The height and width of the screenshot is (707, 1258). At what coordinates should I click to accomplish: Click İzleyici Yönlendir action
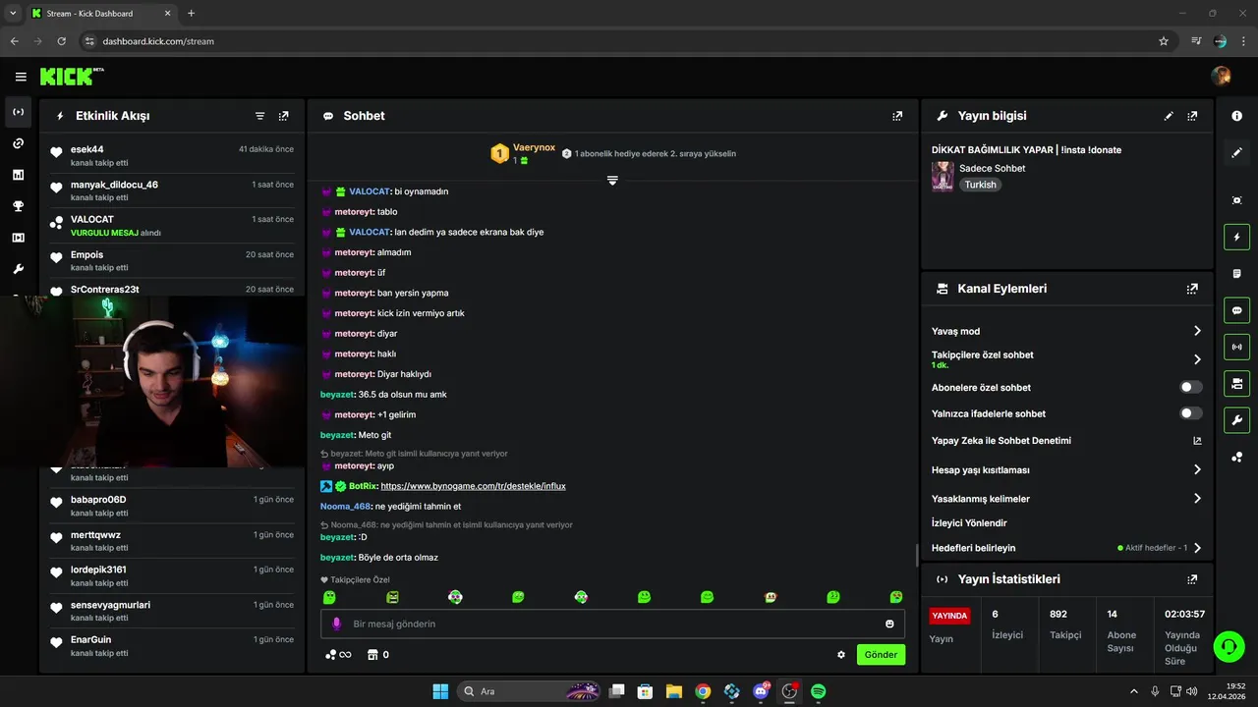969,523
